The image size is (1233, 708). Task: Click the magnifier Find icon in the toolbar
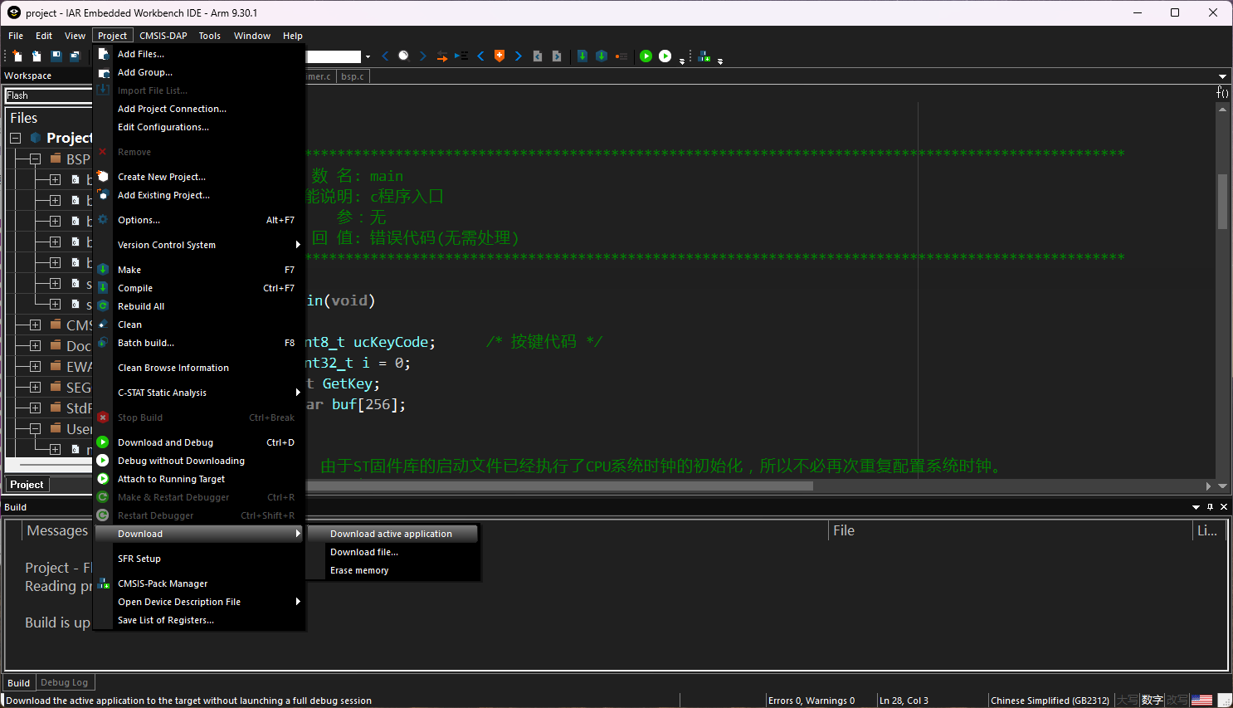404,56
